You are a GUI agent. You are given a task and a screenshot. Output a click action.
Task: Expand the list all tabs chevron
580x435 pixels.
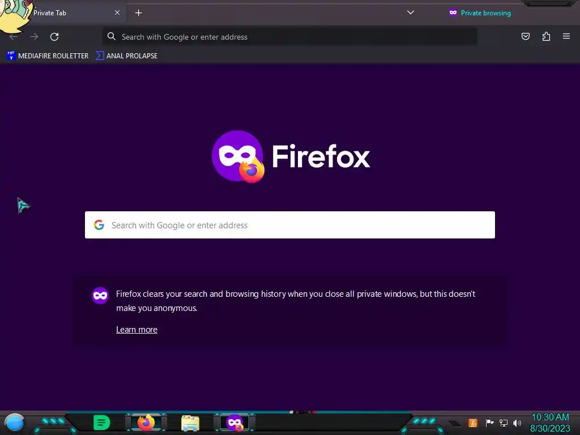point(410,12)
